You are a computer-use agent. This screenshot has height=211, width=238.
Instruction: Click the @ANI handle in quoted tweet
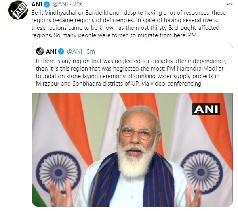tap(74, 52)
